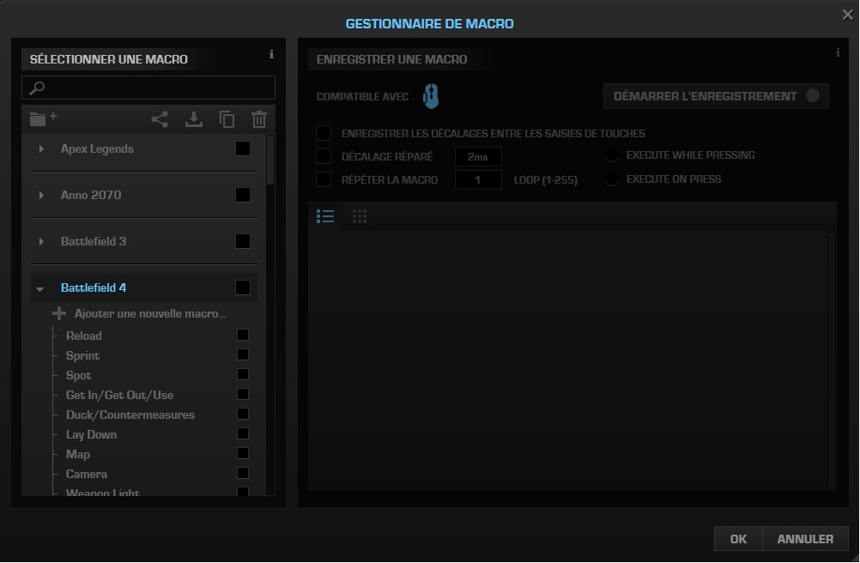Click the import/download macro icon
Screen dimensions: 860x563
[194, 119]
